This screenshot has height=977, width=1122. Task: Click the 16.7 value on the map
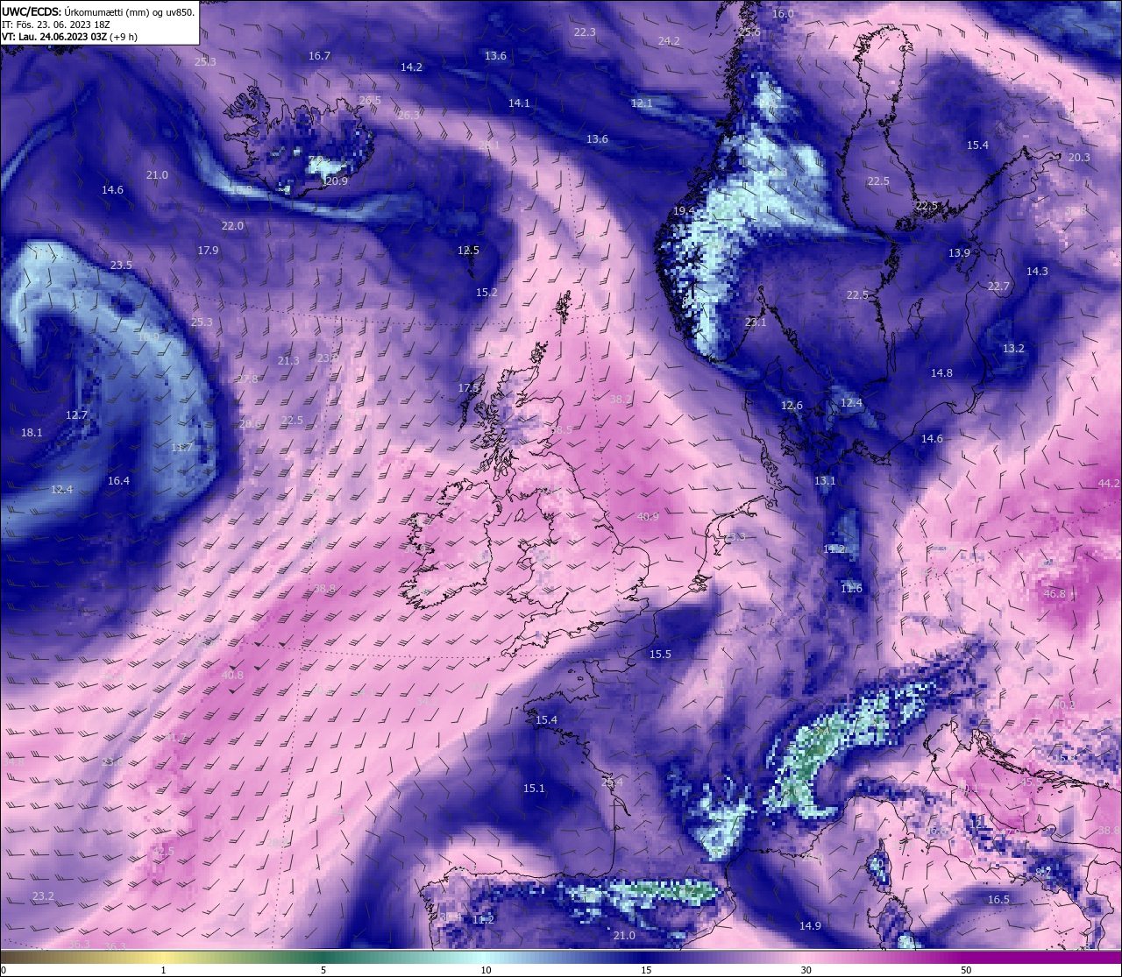coord(319,56)
